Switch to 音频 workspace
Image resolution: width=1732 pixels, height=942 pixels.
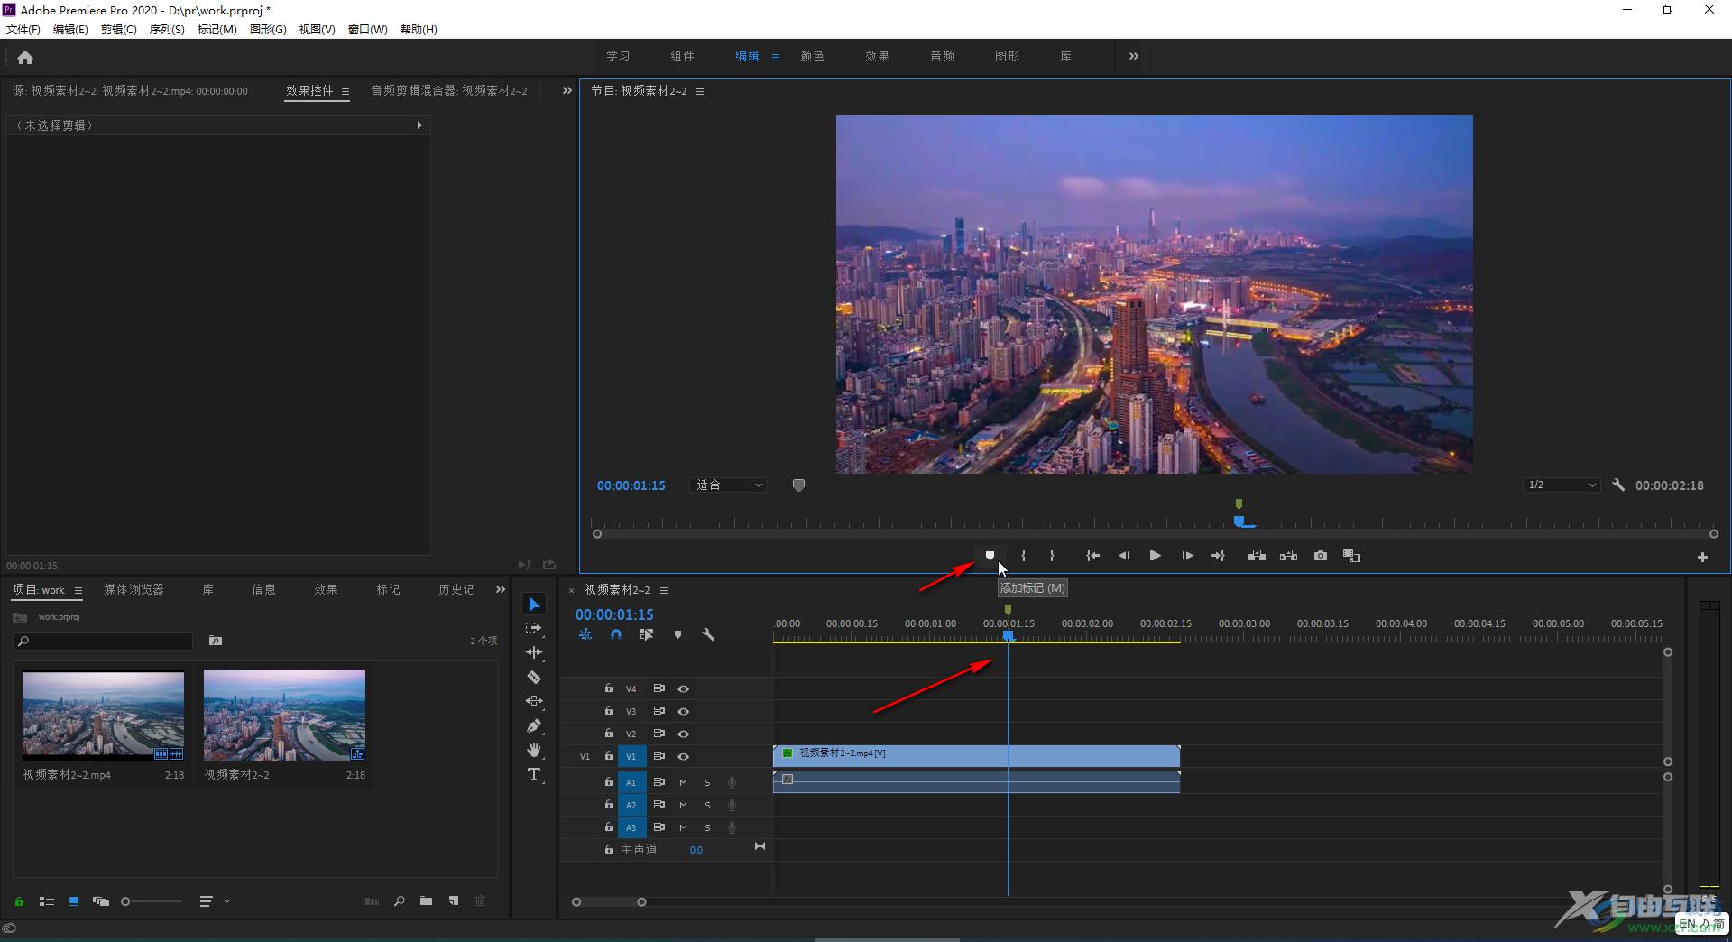point(943,56)
